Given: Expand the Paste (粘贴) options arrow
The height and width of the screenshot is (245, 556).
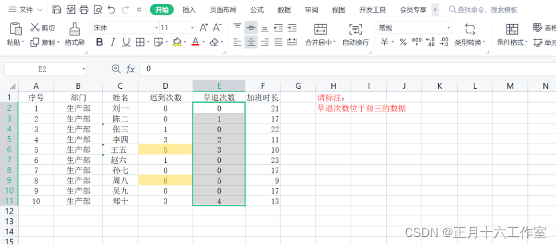Looking at the screenshot, I should pos(23,43).
